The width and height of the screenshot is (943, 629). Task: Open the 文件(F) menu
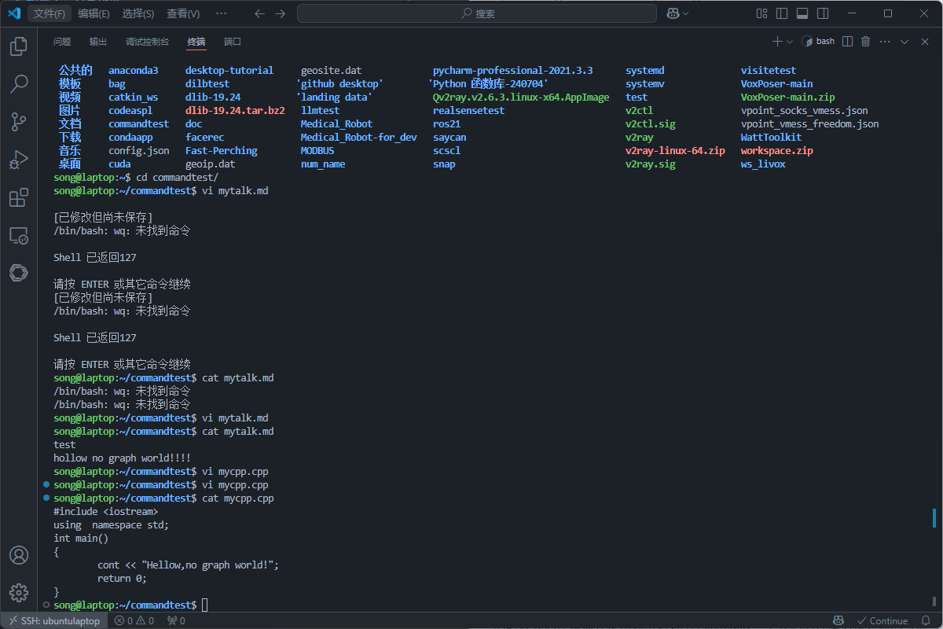click(50, 13)
